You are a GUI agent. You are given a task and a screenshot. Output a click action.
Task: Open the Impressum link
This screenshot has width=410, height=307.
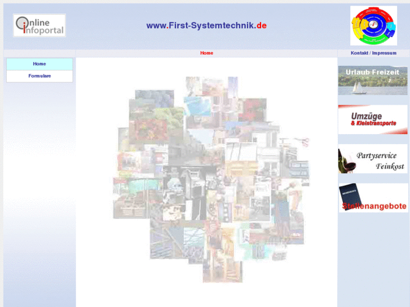tap(384, 53)
